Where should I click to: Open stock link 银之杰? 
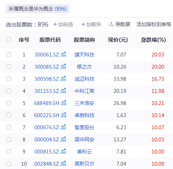pyautogui.click(x=84, y=67)
